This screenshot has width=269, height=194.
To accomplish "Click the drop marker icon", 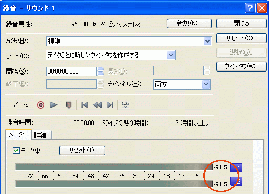I will [69, 105].
